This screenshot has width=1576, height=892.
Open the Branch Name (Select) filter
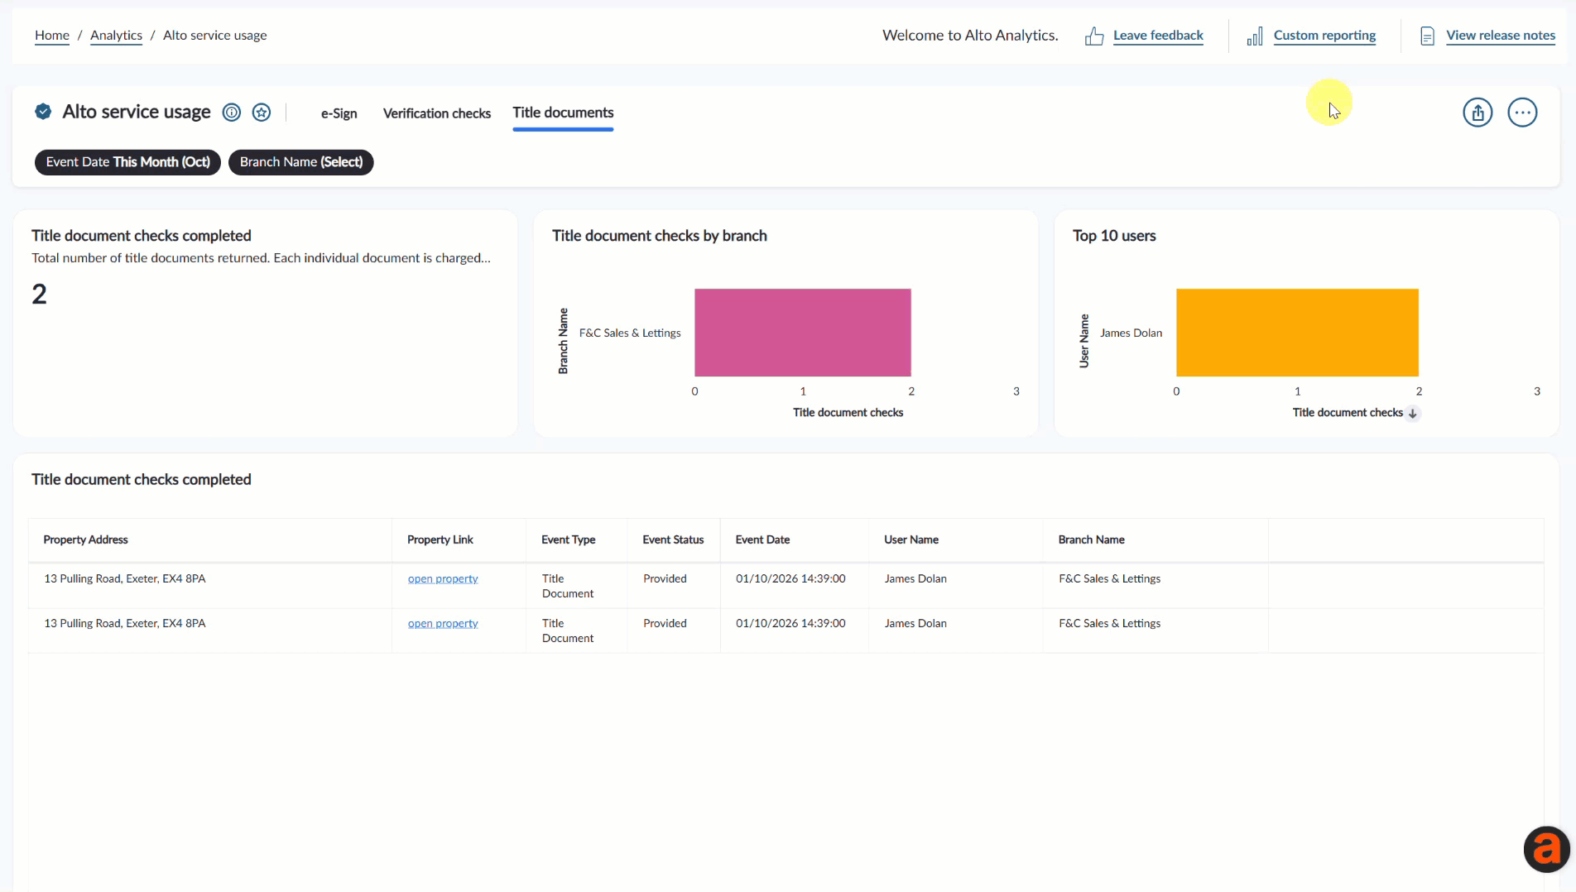[301, 162]
